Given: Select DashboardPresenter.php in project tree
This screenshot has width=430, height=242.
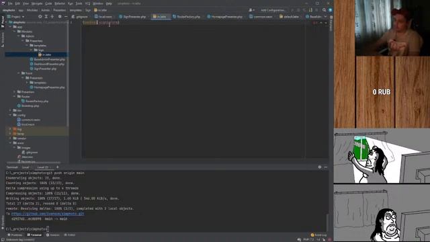Looking at the screenshot, I should coord(47,64).
